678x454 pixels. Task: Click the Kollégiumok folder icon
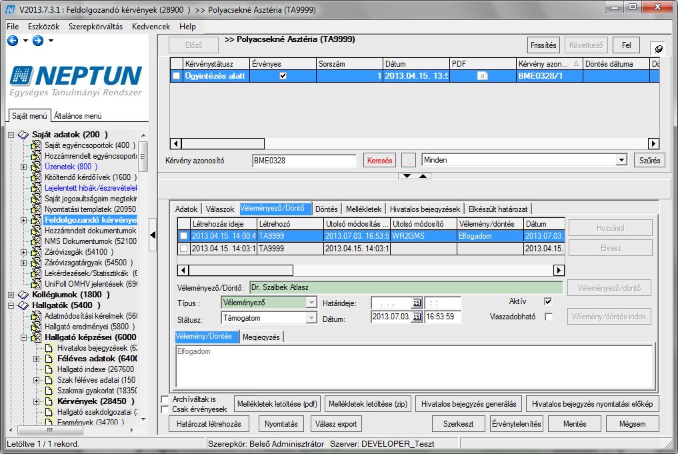click(x=23, y=295)
